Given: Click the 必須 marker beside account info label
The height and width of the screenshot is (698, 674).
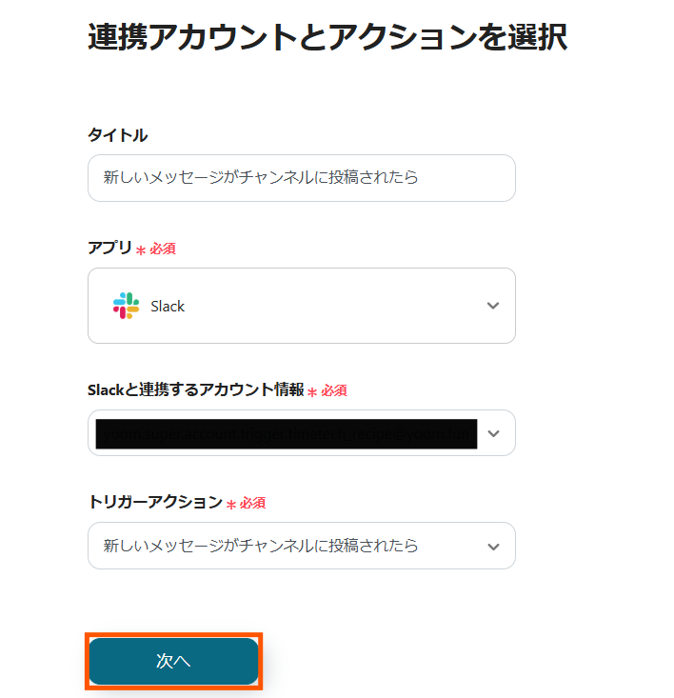Looking at the screenshot, I should [x=334, y=390].
